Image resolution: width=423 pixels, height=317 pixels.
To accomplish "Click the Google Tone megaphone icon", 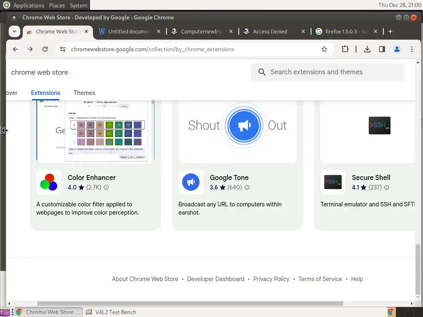I will (x=191, y=182).
